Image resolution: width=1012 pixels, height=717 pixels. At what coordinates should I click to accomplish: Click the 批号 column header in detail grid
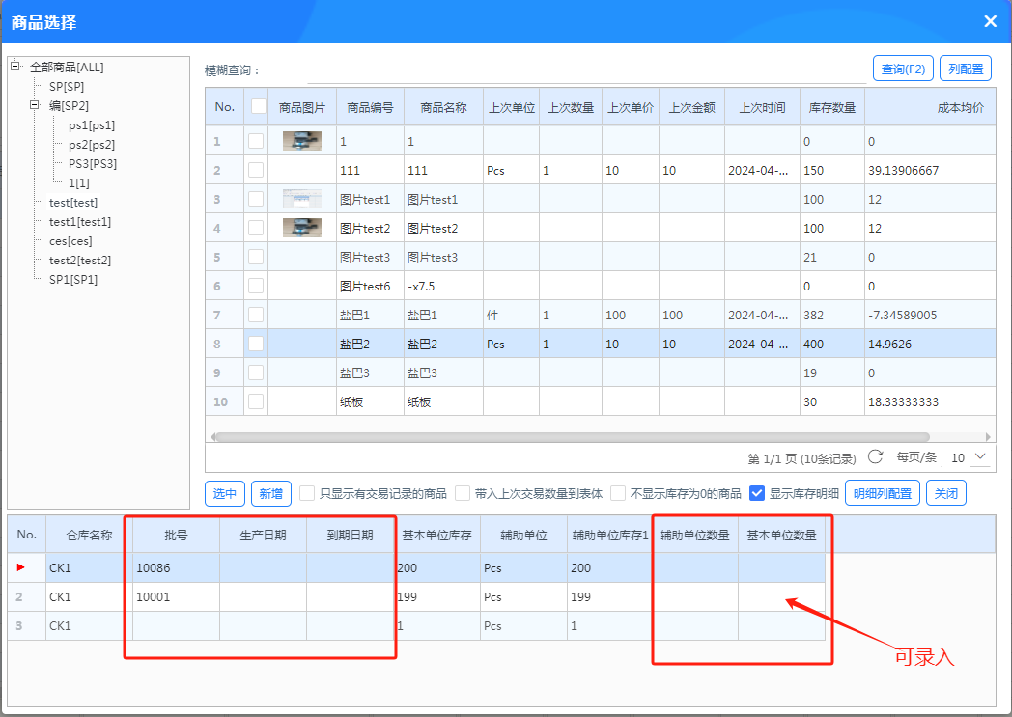[176, 535]
